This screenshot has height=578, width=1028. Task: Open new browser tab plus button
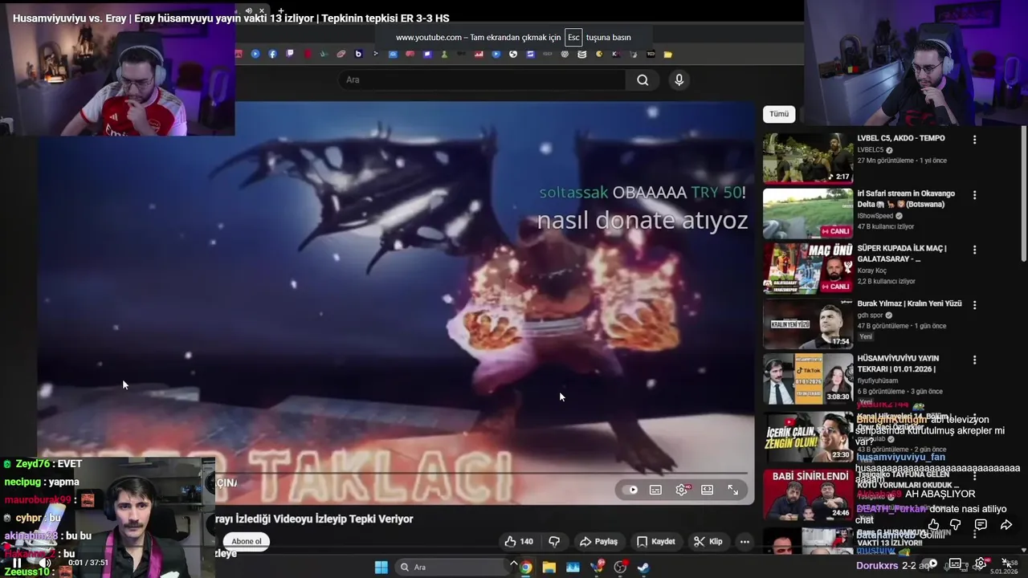[280, 10]
